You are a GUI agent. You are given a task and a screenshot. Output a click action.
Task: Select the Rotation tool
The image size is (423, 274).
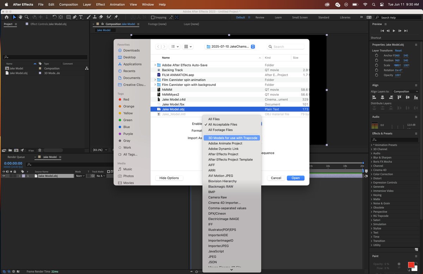pos(55,17)
